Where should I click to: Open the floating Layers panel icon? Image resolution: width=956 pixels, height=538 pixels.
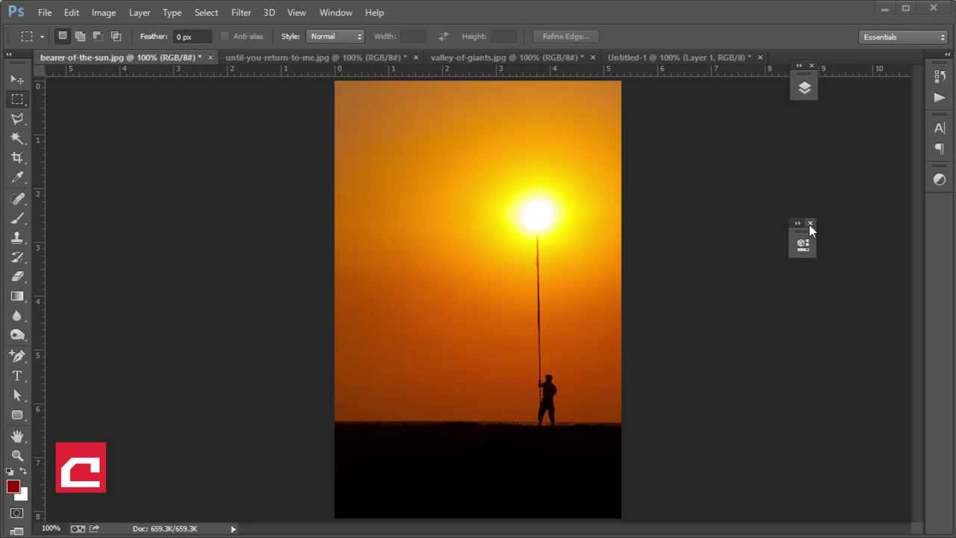(x=804, y=88)
